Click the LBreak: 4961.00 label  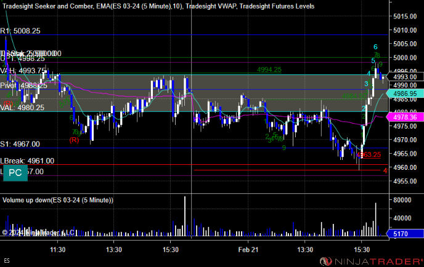pos(27,161)
